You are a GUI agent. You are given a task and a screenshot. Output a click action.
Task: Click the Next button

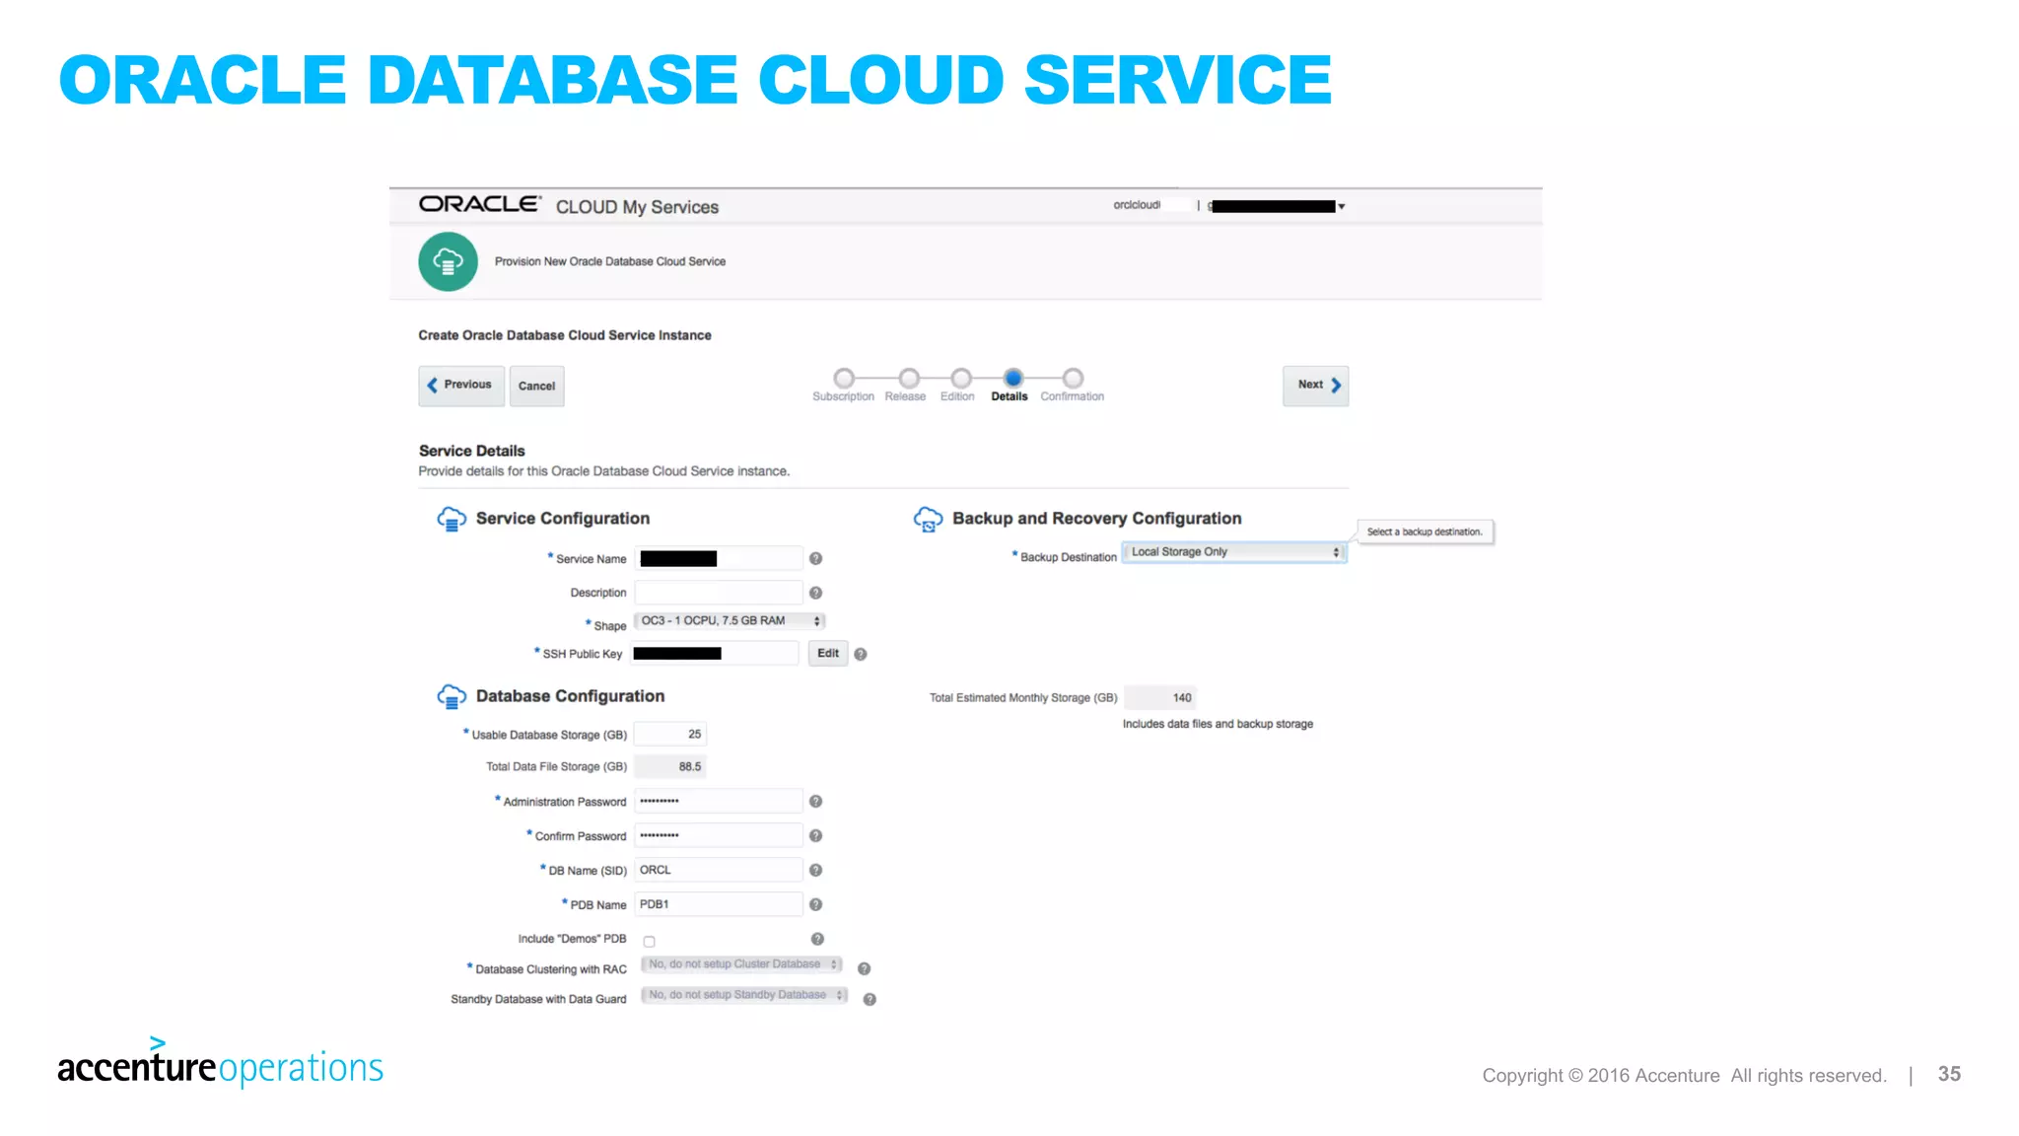click(x=1316, y=386)
